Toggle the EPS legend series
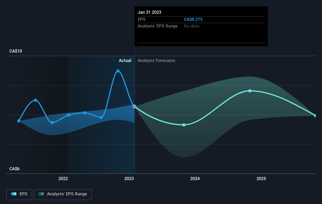The width and height of the screenshot is (322, 204). coord(19,194)
